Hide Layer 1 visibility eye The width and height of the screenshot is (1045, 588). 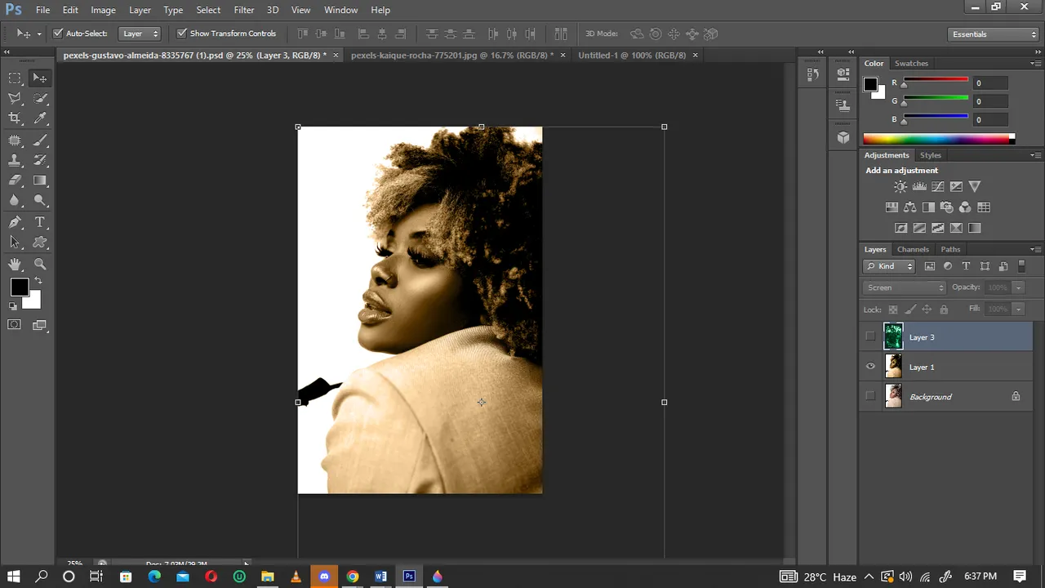[x=870, y=367]
